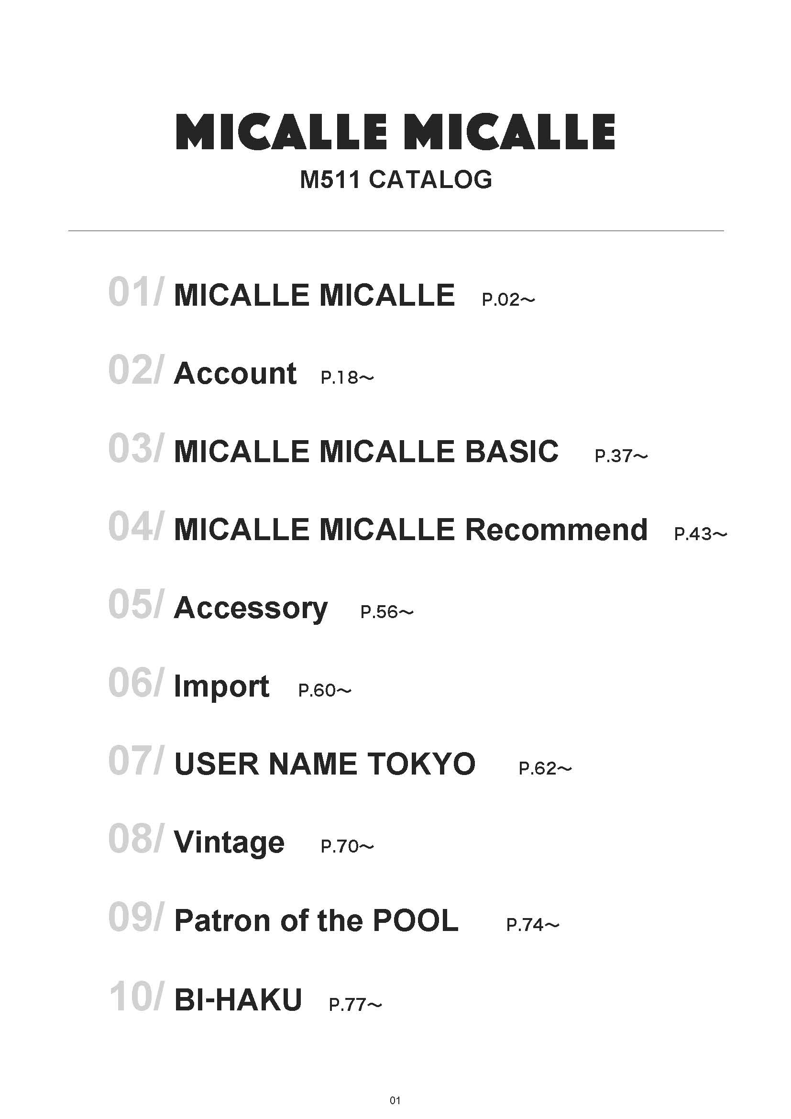Click page reference P.18~ beside Account
This screenshot has height=1119, width=791.
pos(347,378)
